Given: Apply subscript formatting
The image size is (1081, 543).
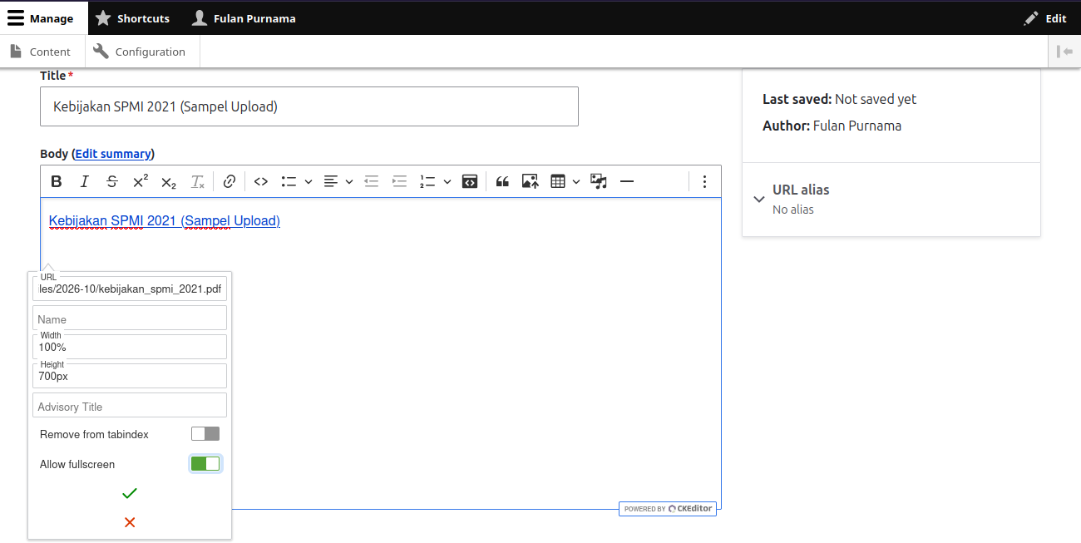Looking at the screenshot, I should click(x=169, y=181).
